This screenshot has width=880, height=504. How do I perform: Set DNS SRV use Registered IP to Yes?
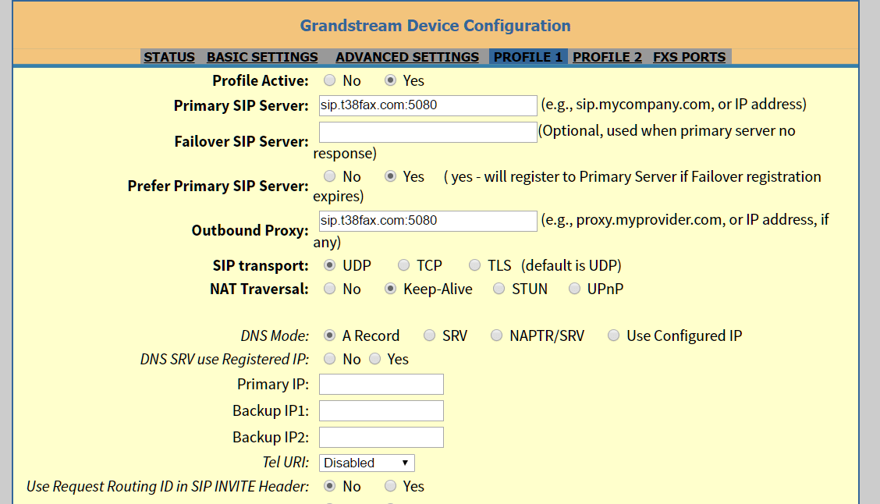click(375, 359)
